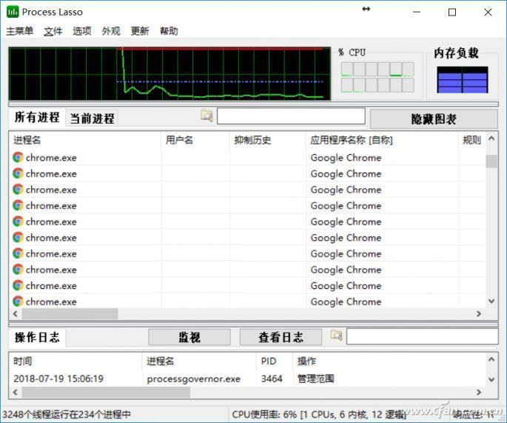Click the 管理范围 action in the log
This screenshot has height=423, width=507.
point(315,379)
